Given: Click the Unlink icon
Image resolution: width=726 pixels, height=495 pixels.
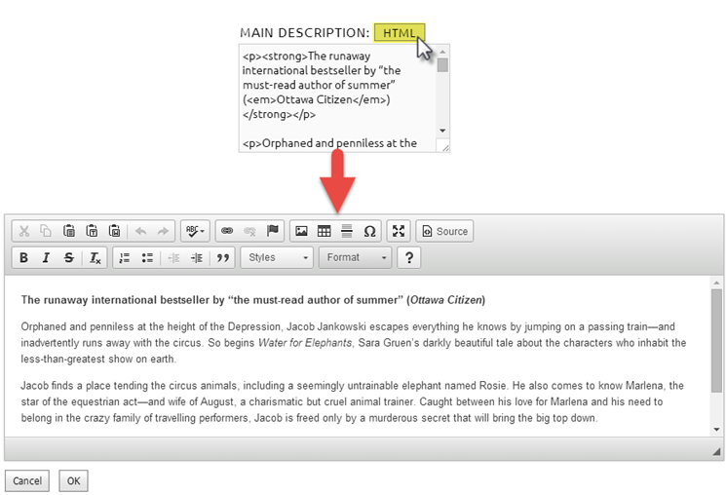Looking at the screenshot, I should [249, 231].
